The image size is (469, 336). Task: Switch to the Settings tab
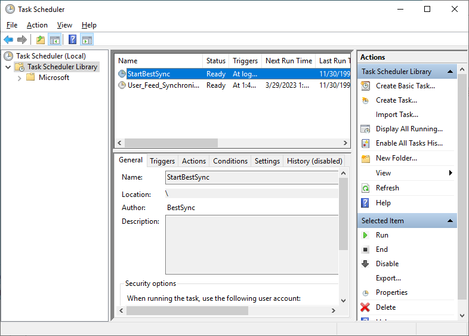coord(267,161)
